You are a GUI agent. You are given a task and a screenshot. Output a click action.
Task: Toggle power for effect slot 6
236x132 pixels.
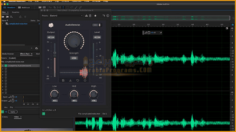[6, 81]
